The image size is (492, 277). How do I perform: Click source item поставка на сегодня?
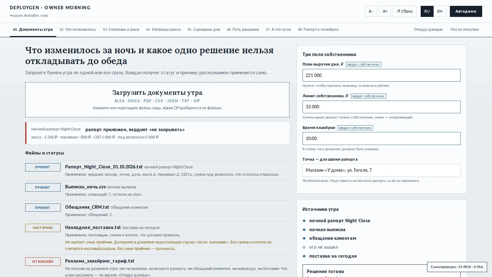click(333, 256)
